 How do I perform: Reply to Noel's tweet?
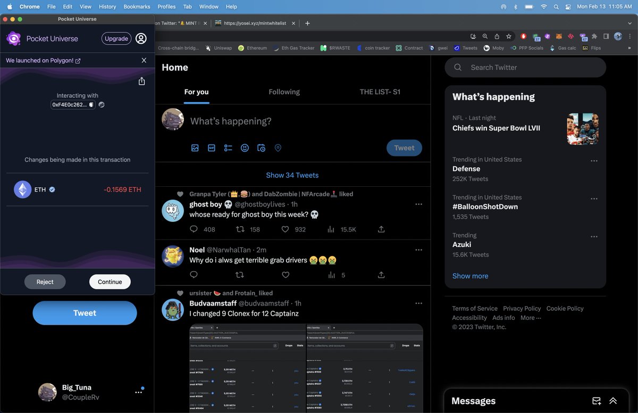coord(194,275)
